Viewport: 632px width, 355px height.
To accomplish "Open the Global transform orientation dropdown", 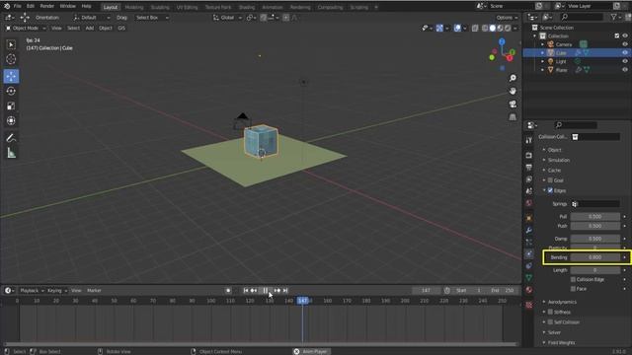I will point(227,18).
